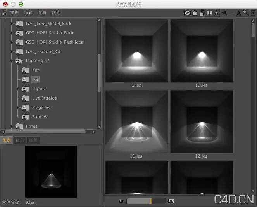
Task: Open search with the magnifier icon
Action: tap(246, 13)
